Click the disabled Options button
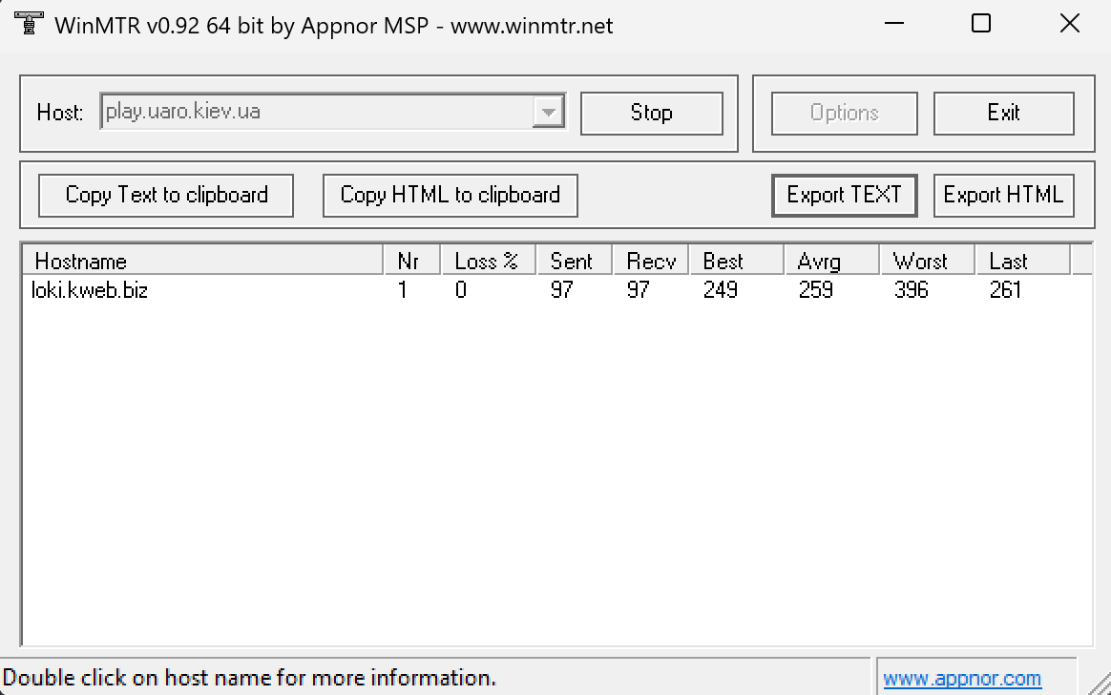This screenshot has width=1111, height=695. [x=844, y=113]
